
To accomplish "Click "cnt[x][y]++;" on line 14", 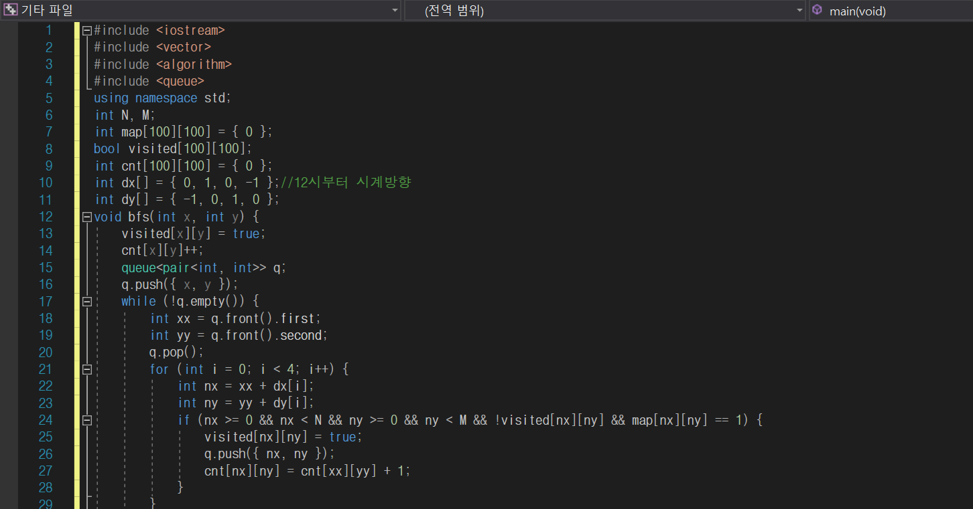I will coord(162,251).
